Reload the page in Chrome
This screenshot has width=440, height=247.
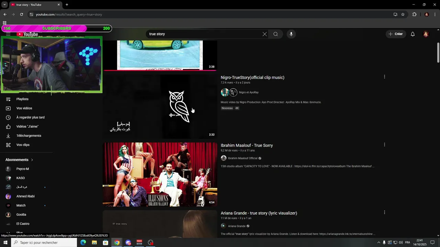click(21, 14)
